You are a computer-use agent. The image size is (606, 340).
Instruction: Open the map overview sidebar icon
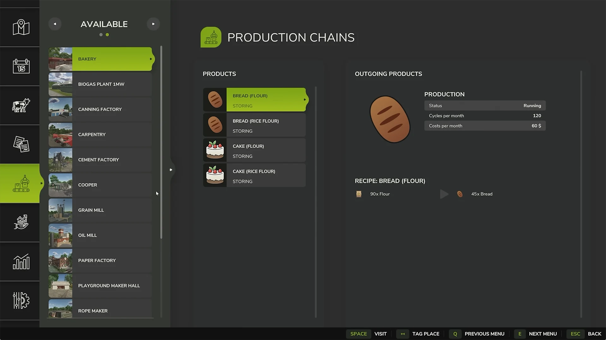[21, 27]
